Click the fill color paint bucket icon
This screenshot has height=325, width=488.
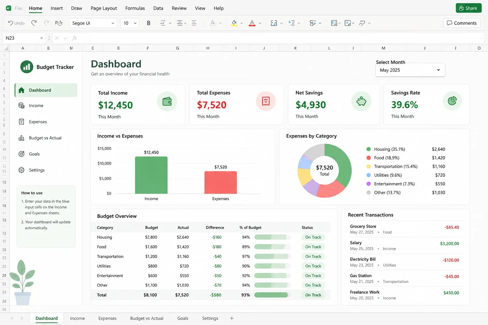coord(234,23)
